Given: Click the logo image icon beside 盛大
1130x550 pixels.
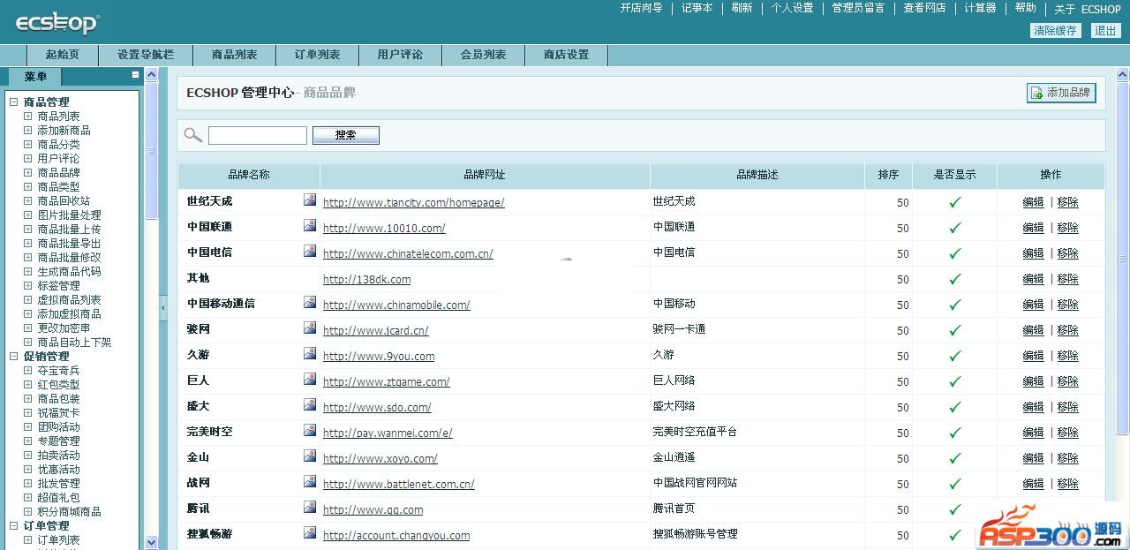Looking at the screenshot, I should 309,405.
